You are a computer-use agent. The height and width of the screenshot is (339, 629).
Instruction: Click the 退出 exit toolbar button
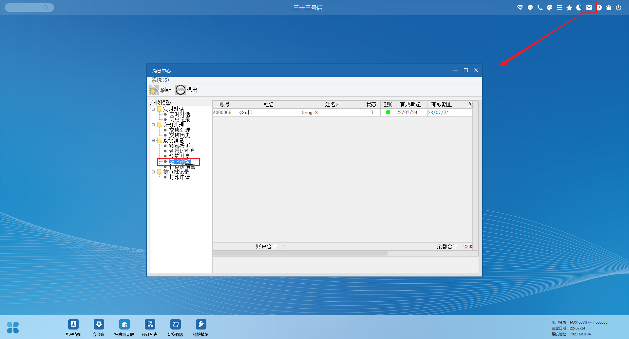coord(186,90)
